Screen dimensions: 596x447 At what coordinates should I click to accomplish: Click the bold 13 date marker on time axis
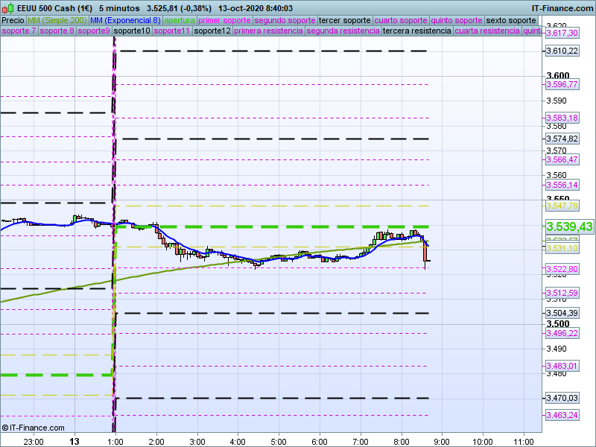tap(74, 441)
